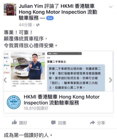Open HKMI 香港驗車 page title link

tap(62, 100)
